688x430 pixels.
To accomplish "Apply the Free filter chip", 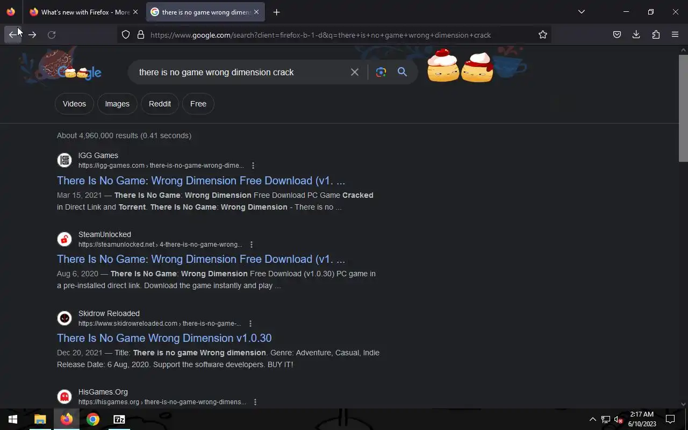I will (x=198, y=104).
